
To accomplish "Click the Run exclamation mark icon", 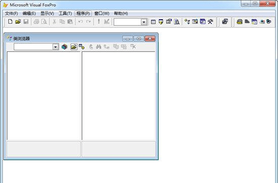I will coord(99,22).
